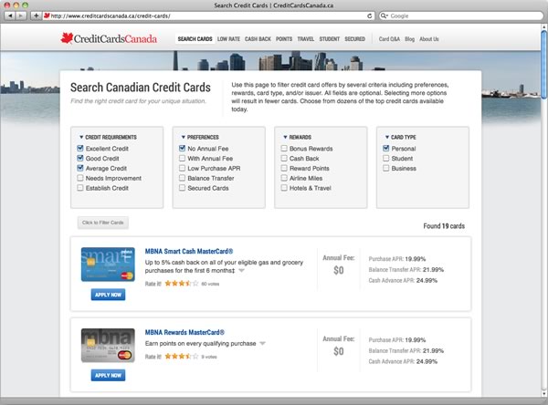Rate MBNA Smart Cash with the star rating
548x405 pixels.
(x=182, y=284)
